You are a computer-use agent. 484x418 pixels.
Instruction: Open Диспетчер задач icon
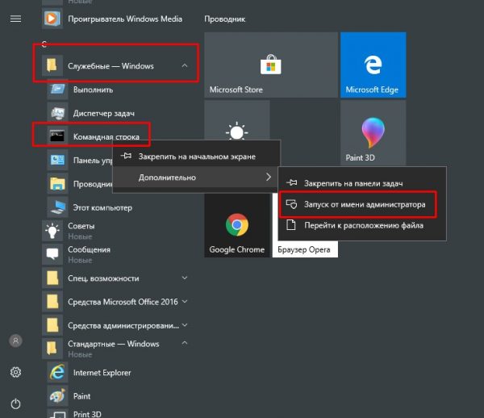tap(57, 113)
